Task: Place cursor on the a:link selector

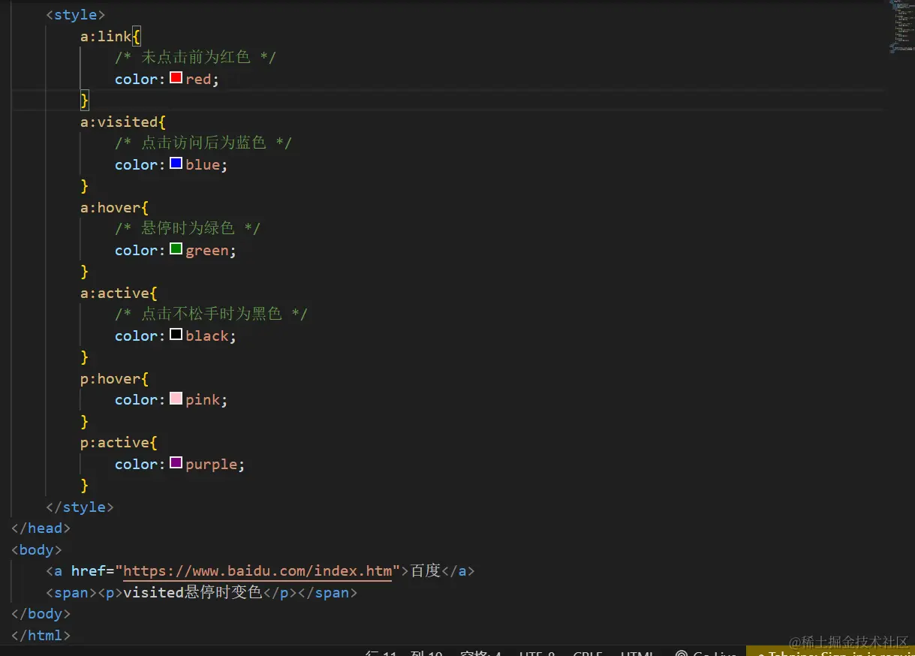Action: 107,36
